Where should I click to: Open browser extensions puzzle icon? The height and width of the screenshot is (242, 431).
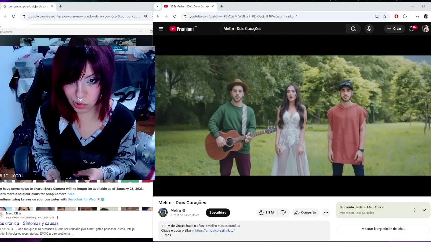405,16
